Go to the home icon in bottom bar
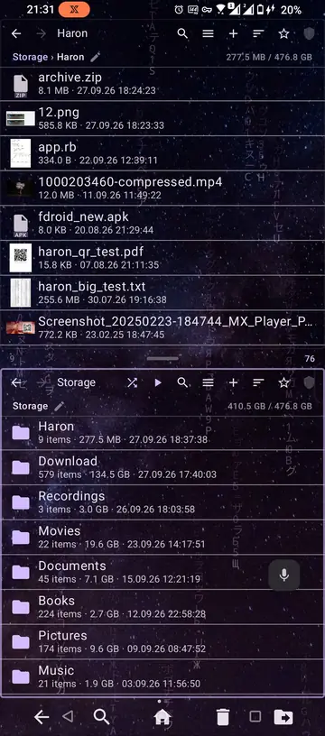This screenshot has width=325, height=736. tap(162, 717)
